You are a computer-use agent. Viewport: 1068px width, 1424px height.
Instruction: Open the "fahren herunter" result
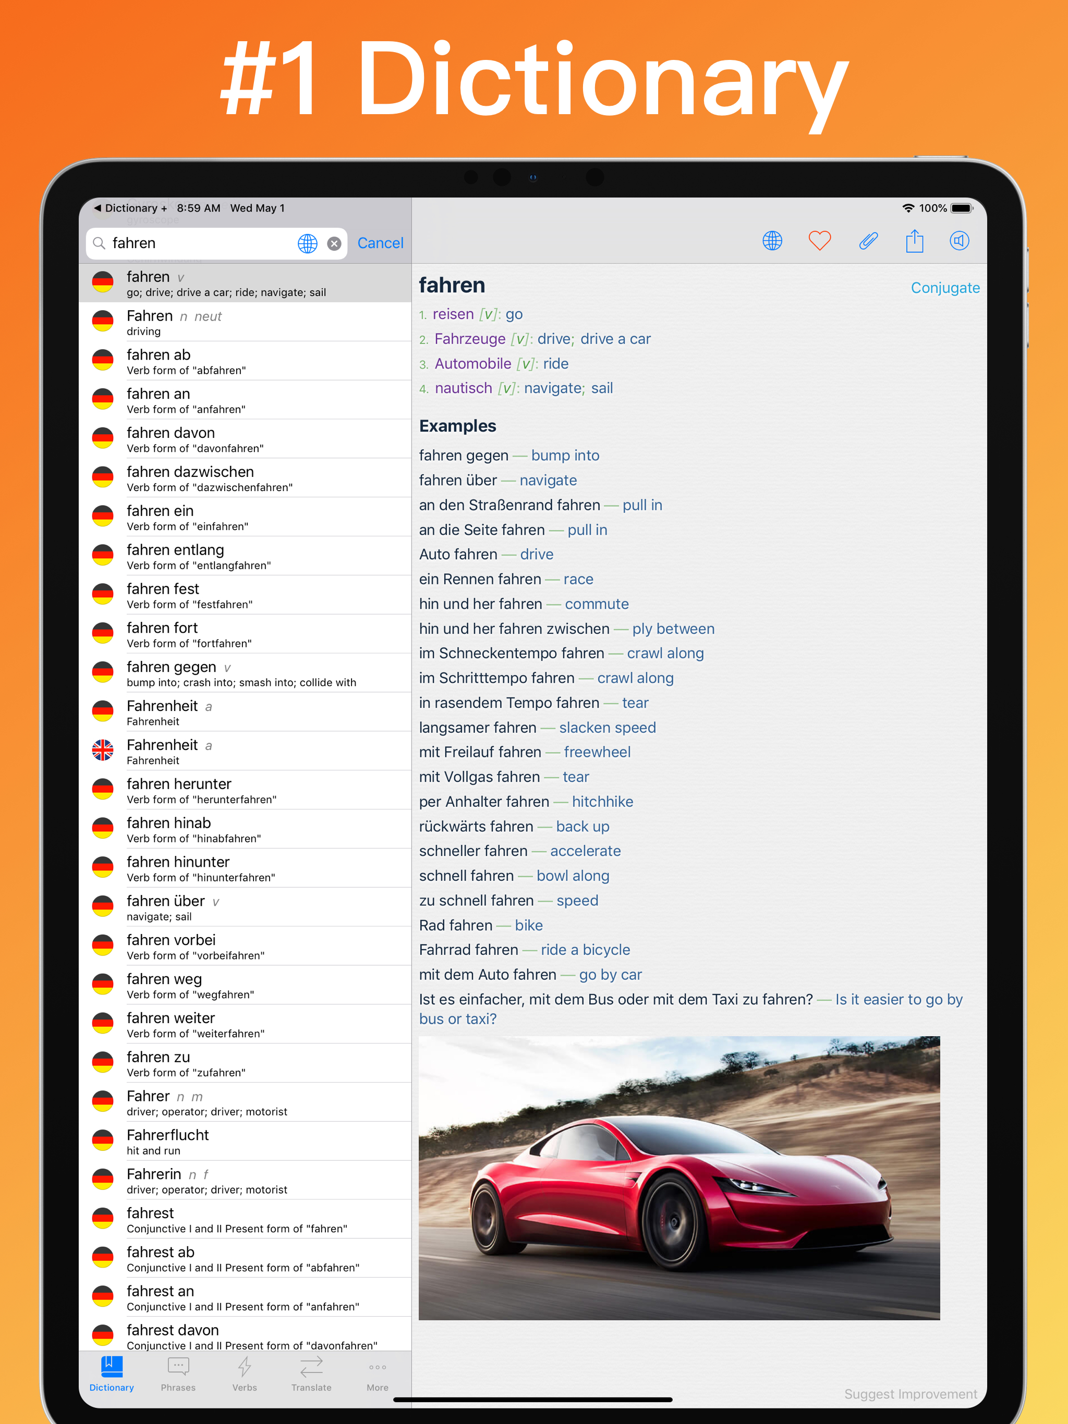245,790
